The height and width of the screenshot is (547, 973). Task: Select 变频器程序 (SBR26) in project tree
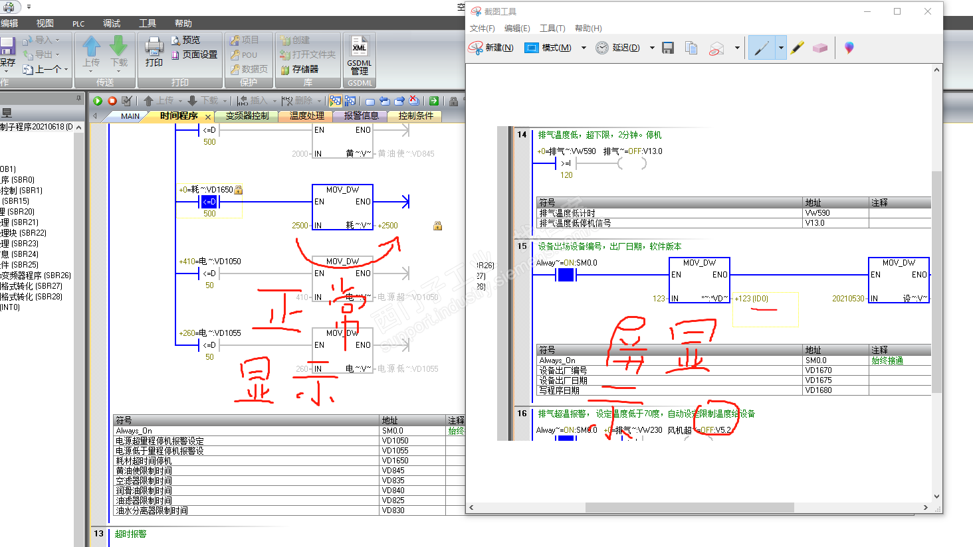pyautogui.click(x=36, y=275)
